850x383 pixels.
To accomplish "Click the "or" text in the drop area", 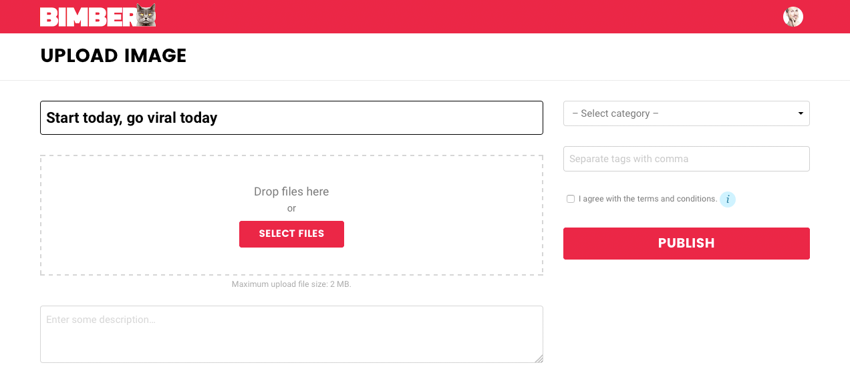I will (291, 208).
